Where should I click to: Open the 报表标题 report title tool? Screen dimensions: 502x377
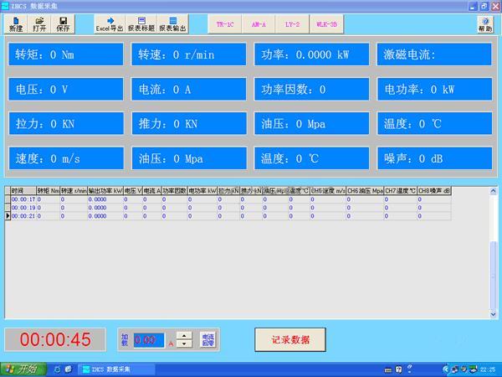click(141, 23)
